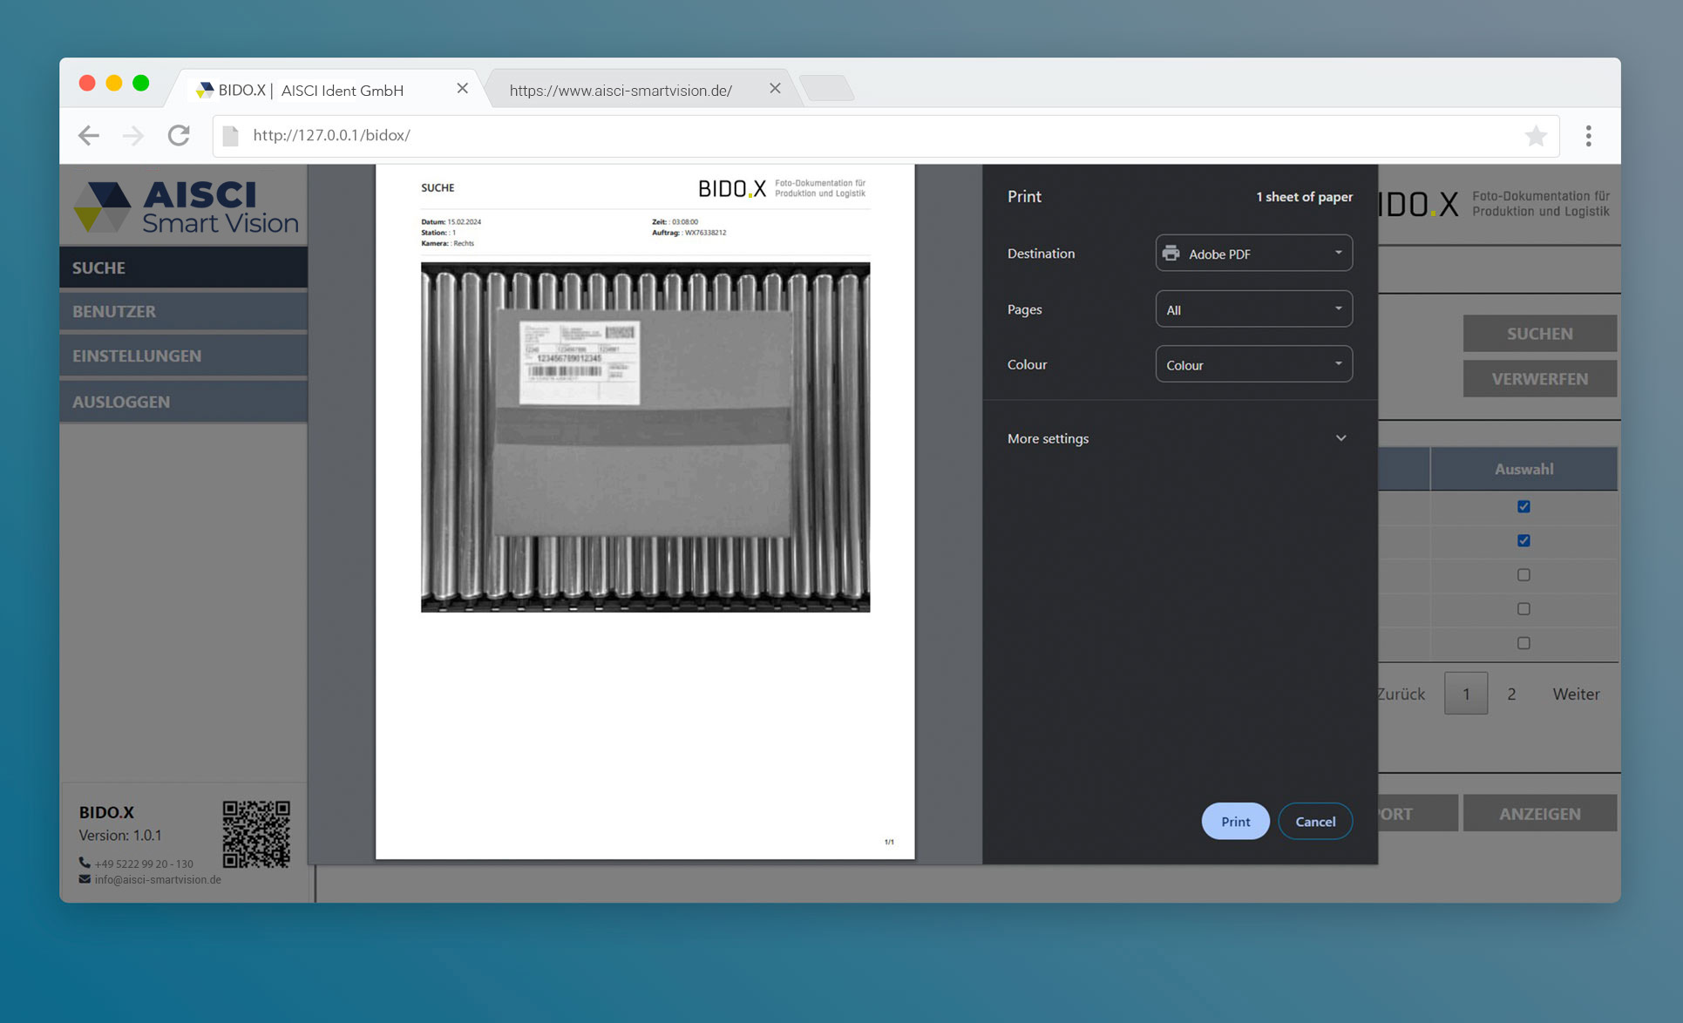This screenshot has height=1023, width=1683.
Task: Close the aisci-smartvision.de tab
Action: (775, 89)
